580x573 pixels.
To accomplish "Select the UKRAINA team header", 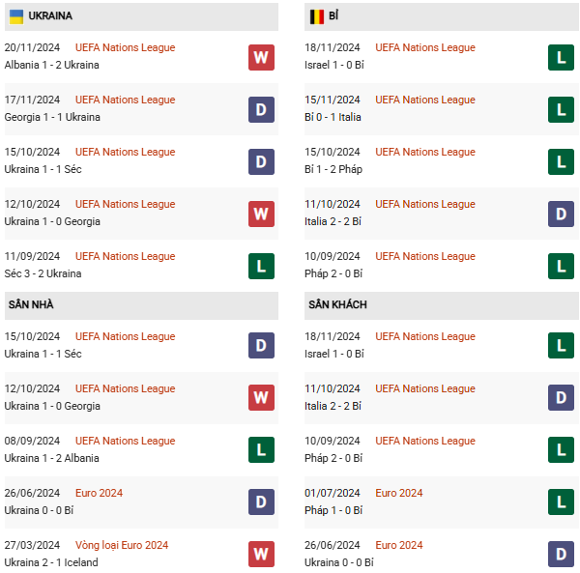I will pos(141,16).
